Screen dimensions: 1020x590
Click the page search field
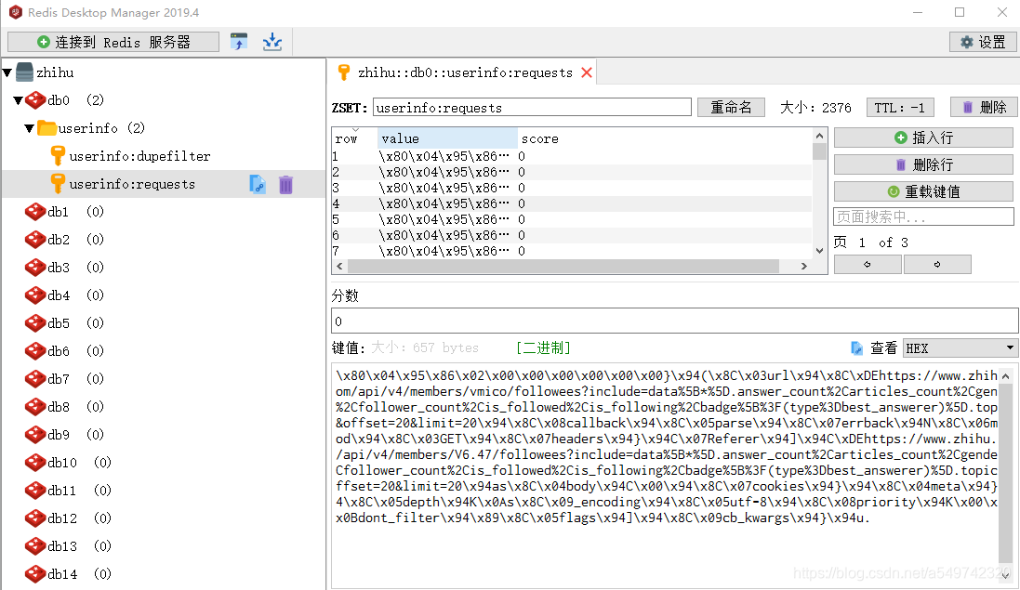pyautogui.click(x=923, y=216)
